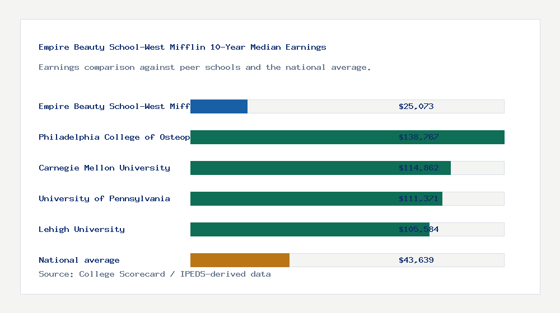Click the $114,862 value label
The image size is (560, 313).
[x=418, y=168]
